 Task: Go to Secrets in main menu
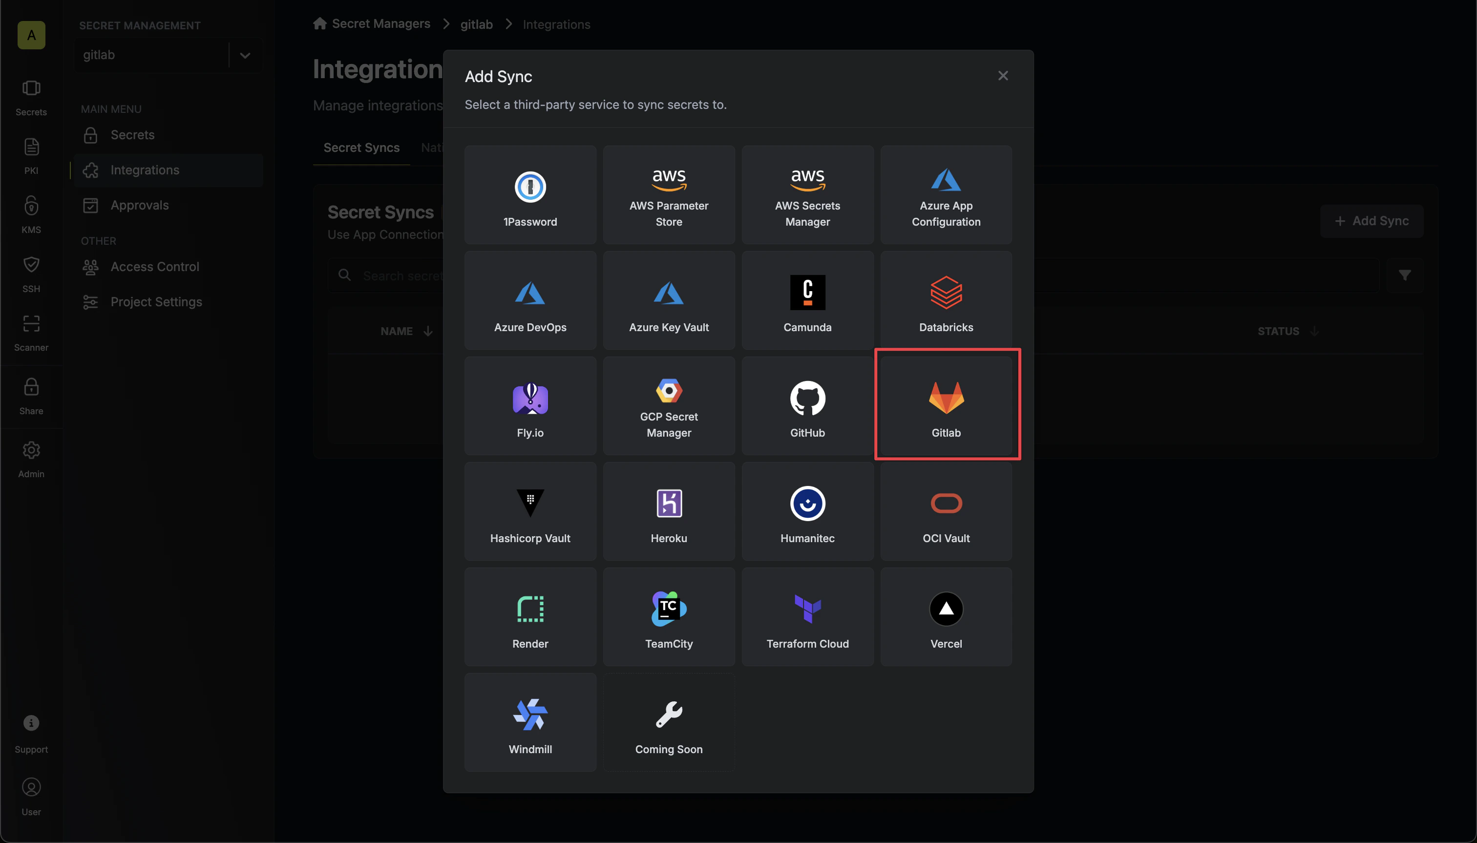point(168,135)
